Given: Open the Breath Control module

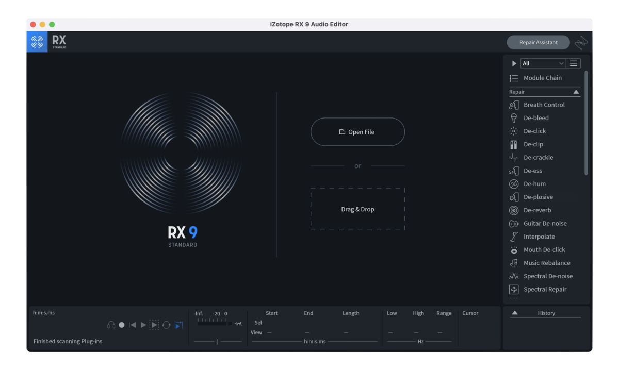Looking at the screenshot, I should pyautogui.click(x=537, y=105).
